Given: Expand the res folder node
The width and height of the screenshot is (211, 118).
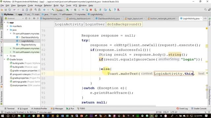Looking at the screenshot, I should 8,56.
